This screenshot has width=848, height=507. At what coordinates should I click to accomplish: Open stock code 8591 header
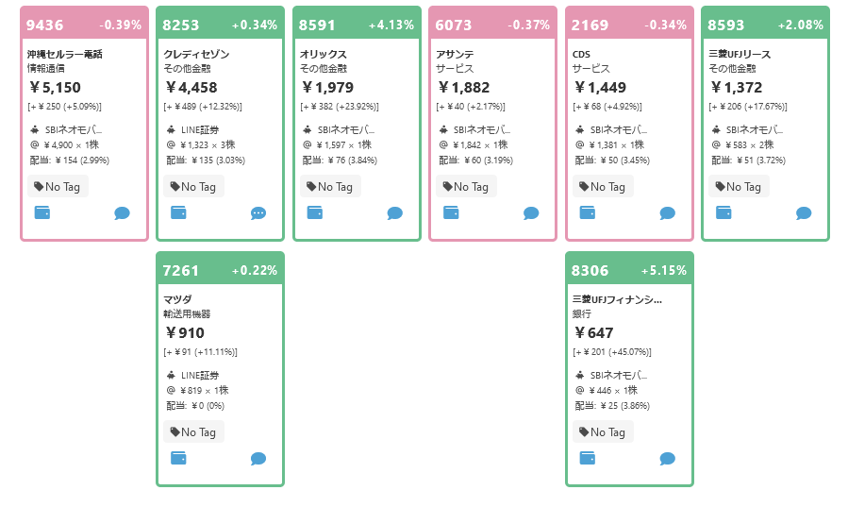pos(317,25)
